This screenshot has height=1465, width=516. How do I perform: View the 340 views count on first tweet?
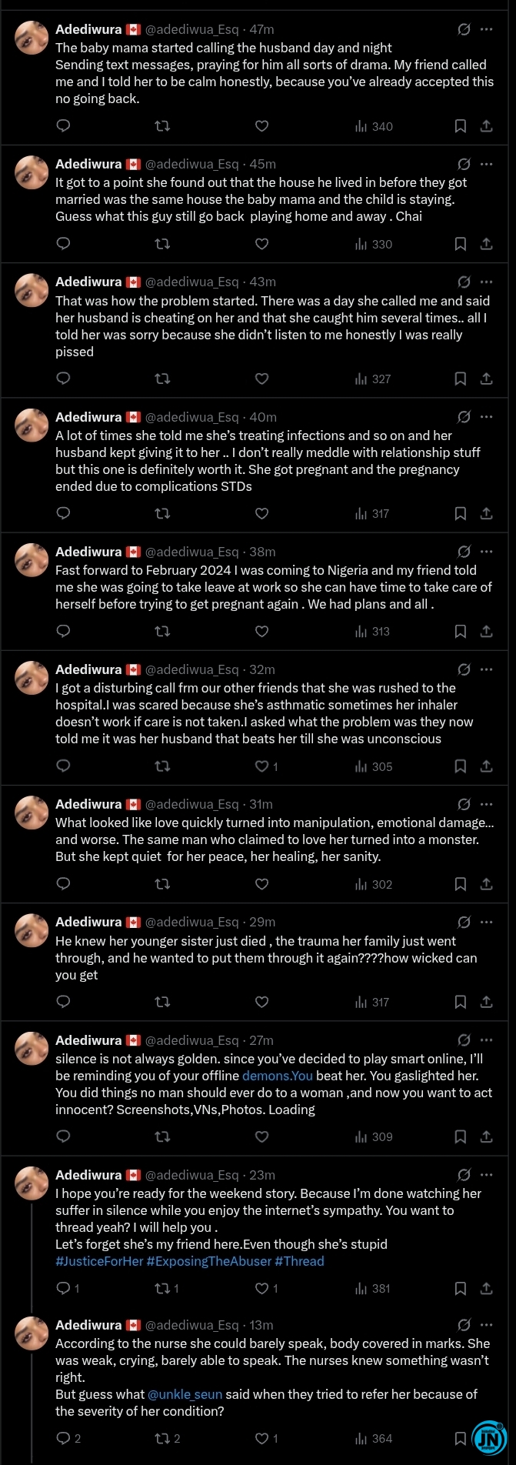pos(374,126)
